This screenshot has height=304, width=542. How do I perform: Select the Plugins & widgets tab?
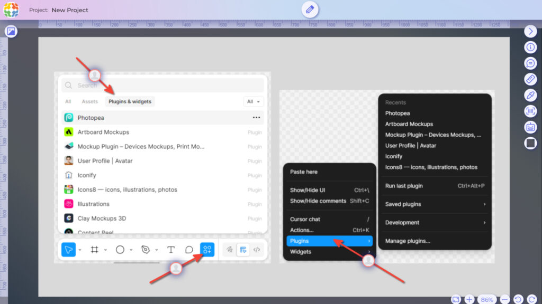[130, 102]
